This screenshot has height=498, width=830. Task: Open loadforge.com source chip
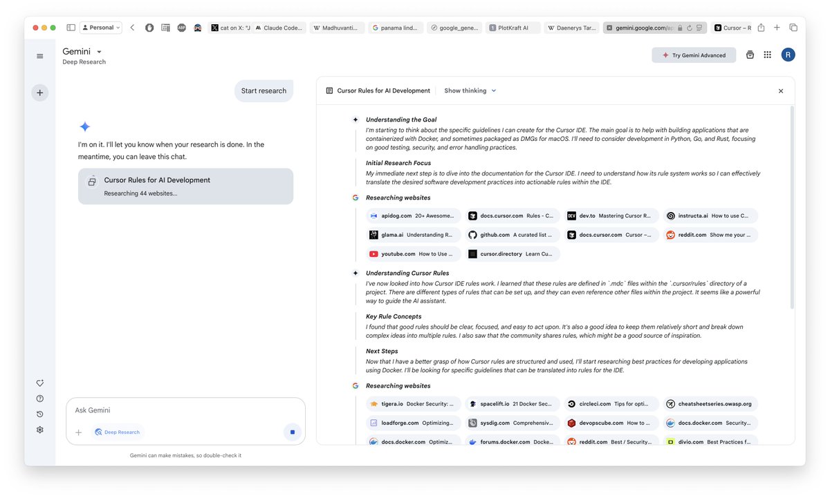pyautogui.click(x=413, y=423)
